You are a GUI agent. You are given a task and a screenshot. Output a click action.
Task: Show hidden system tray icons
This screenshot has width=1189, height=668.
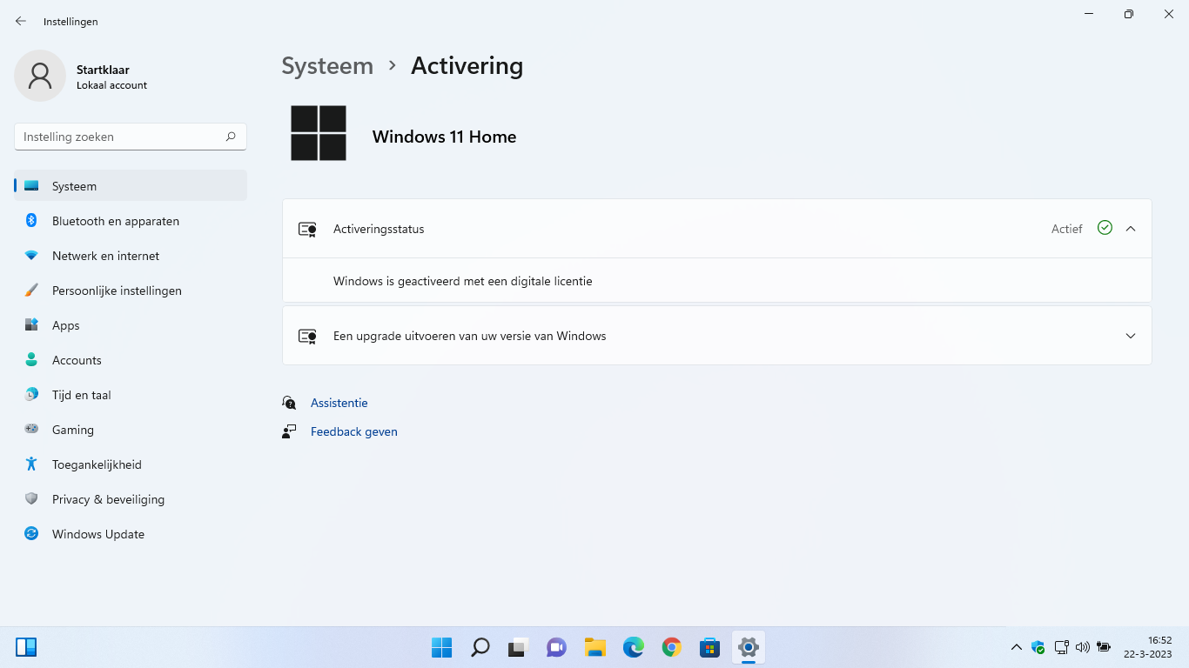pos(1016,647)
